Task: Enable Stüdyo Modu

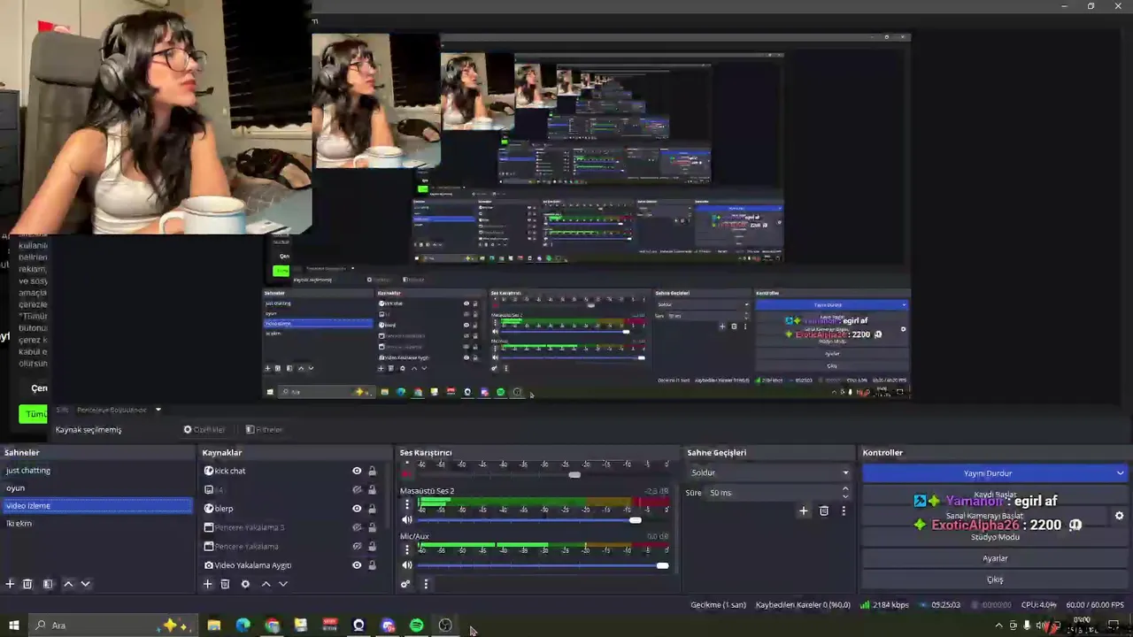Action: click(x=995, y=537)
